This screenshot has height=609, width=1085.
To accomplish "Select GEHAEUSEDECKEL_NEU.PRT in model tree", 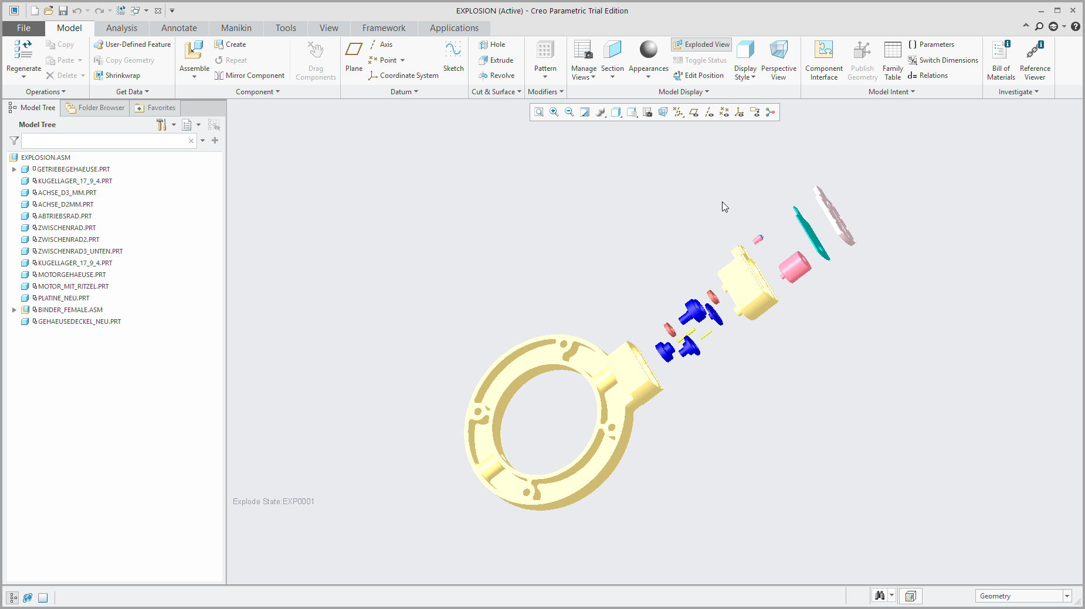I will tap(79, 321).
